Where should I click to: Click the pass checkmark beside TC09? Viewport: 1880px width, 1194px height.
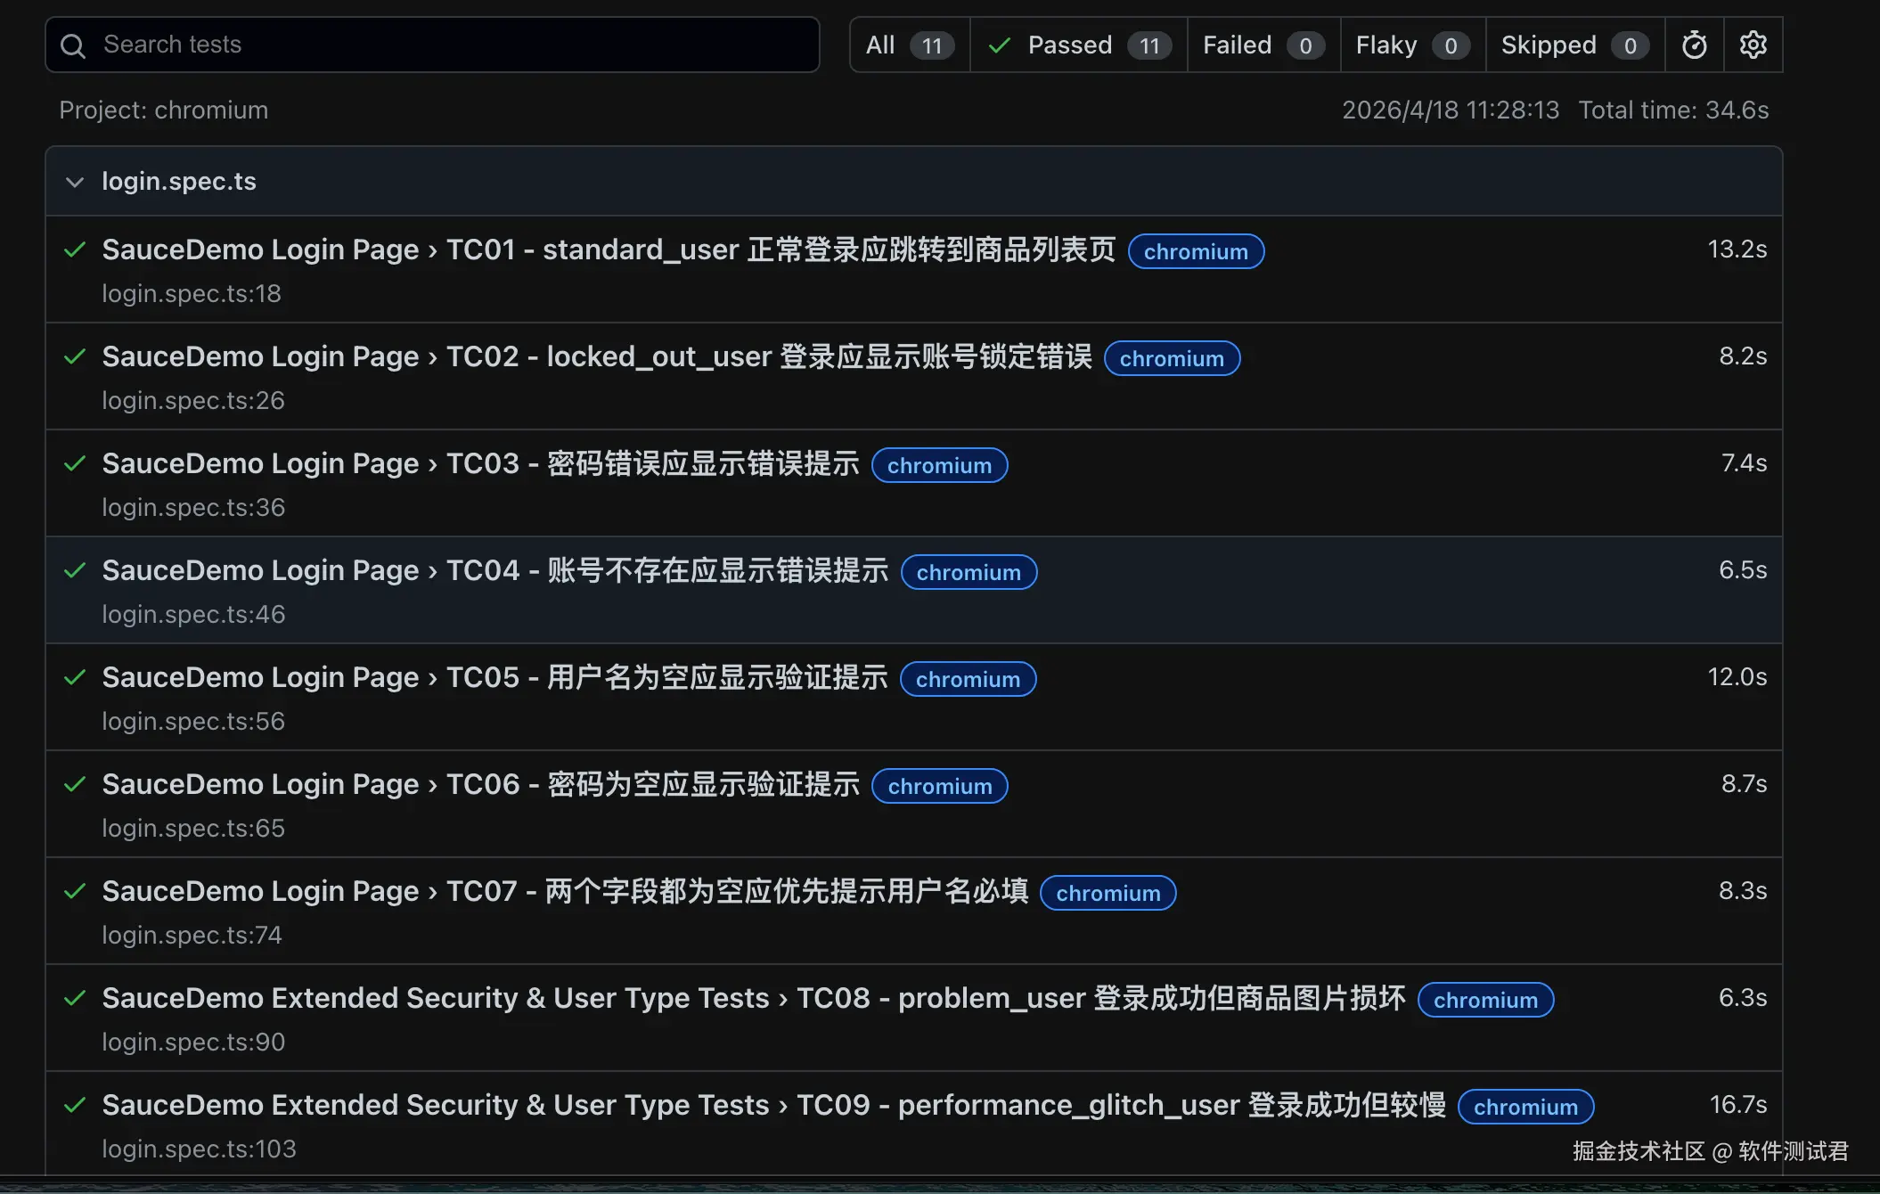pos(75,1105)
